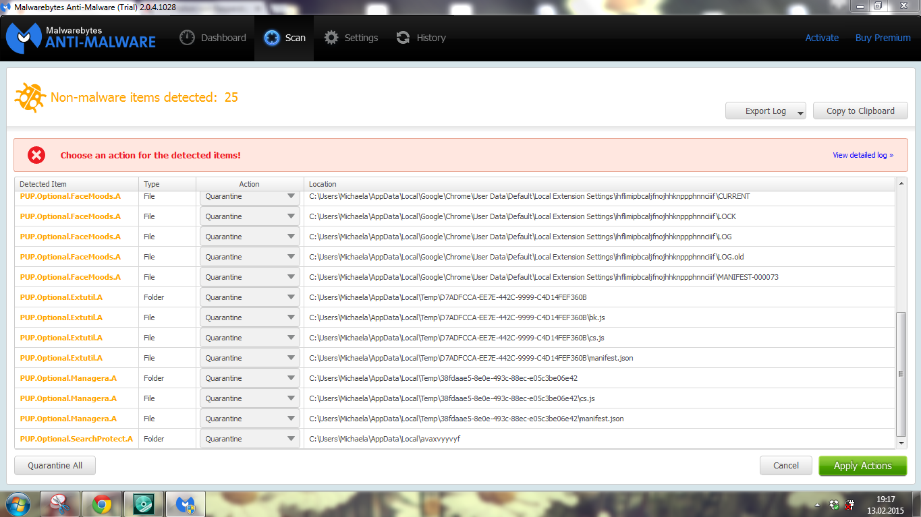Click 'Non-malware items detected: 25' heading
This screenshot has height=517, width=921.
(x=144, y=97)
